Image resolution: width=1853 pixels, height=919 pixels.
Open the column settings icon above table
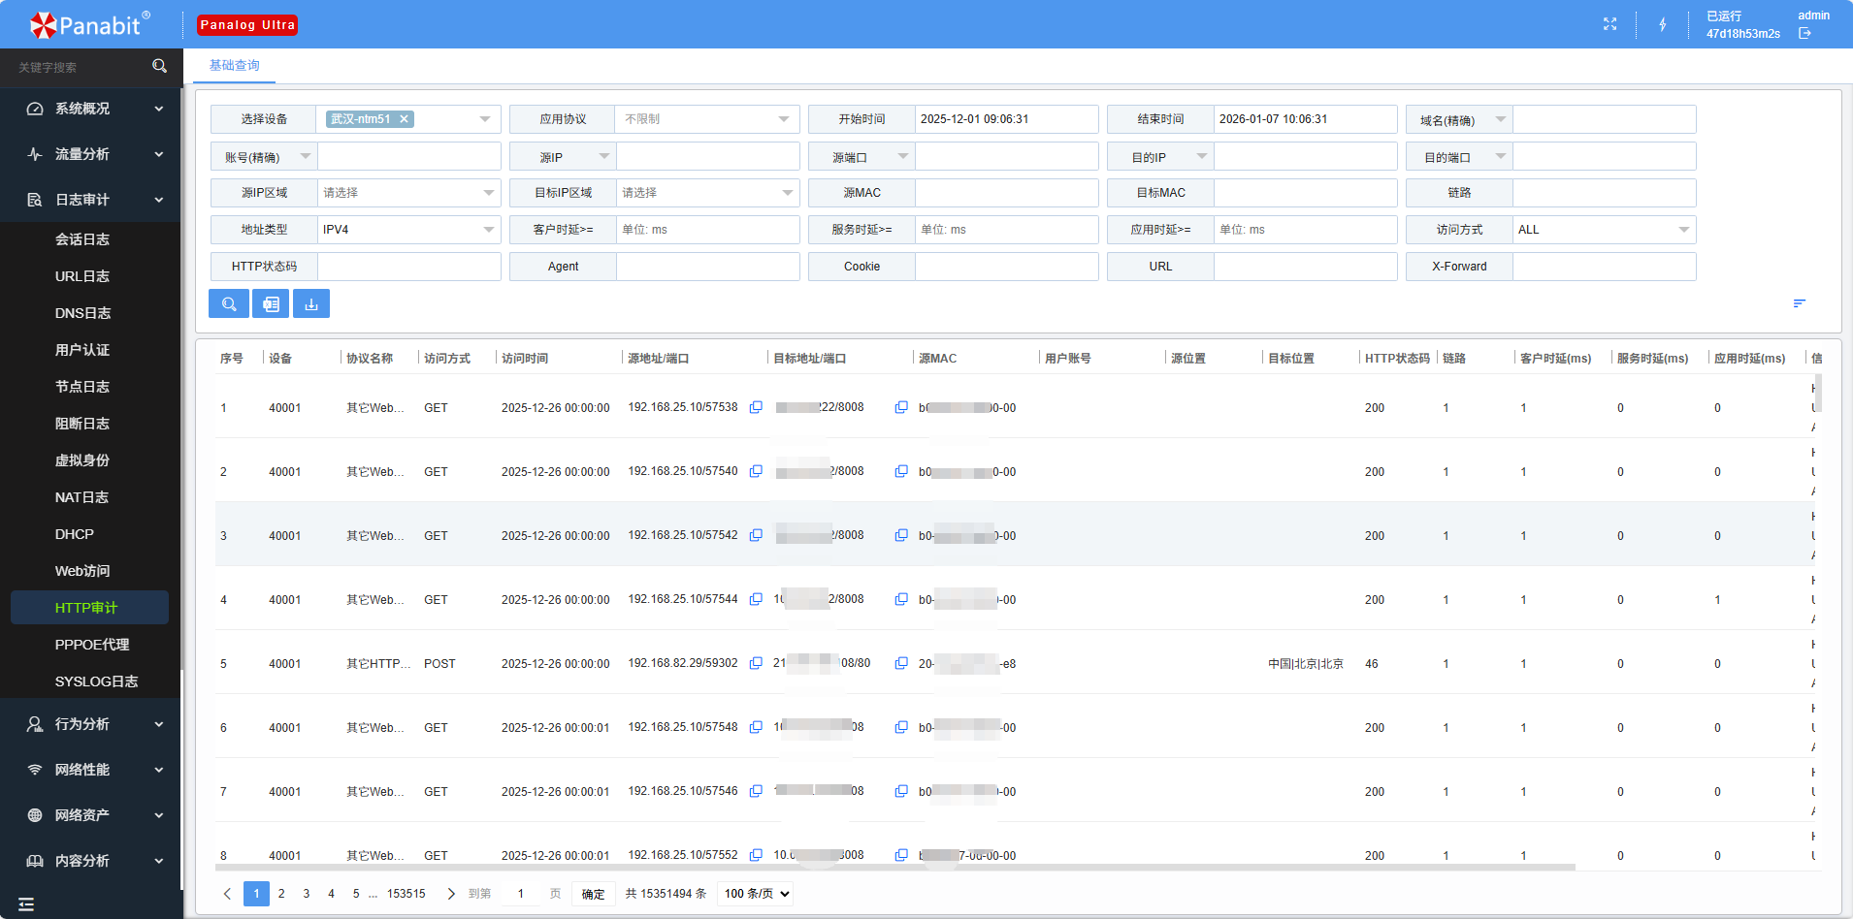1799,304
